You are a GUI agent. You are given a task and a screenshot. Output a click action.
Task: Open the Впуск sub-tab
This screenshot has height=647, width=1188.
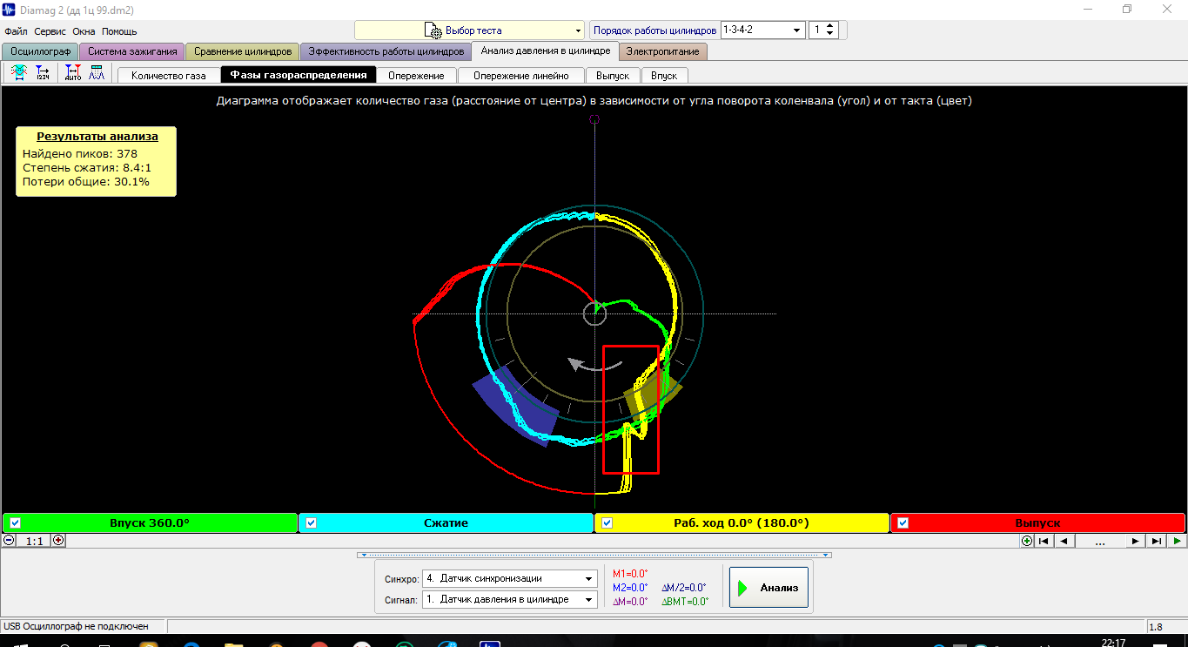pos(664,76)
